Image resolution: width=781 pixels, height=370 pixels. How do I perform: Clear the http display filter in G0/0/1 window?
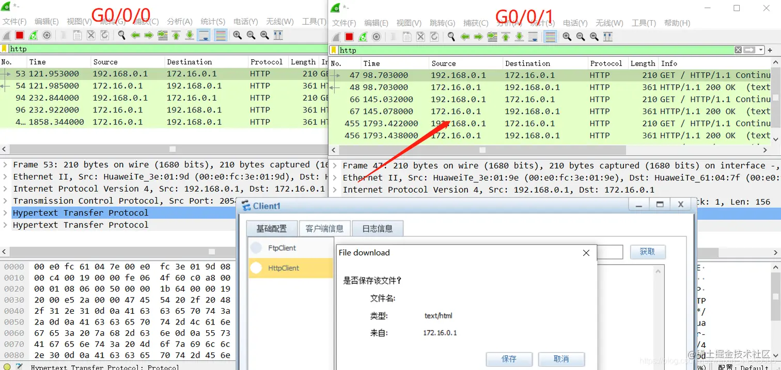(x=738, y=50)
